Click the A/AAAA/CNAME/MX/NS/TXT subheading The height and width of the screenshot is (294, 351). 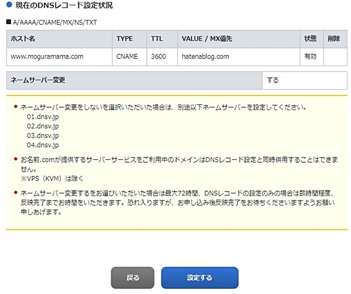pyautogui.click(x=55, y=22)
